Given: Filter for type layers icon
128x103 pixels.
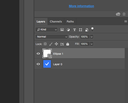Looking at the screenshot, I should [x=75, y=30].
